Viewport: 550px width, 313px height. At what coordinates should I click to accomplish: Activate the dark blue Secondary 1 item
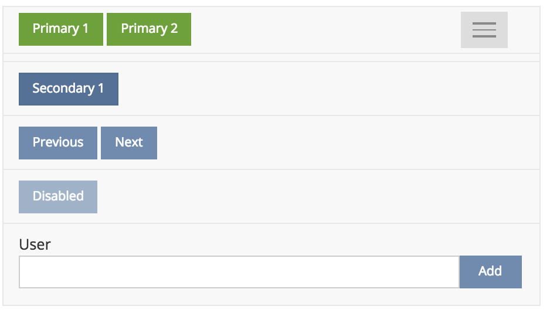(x=69, y=89)
